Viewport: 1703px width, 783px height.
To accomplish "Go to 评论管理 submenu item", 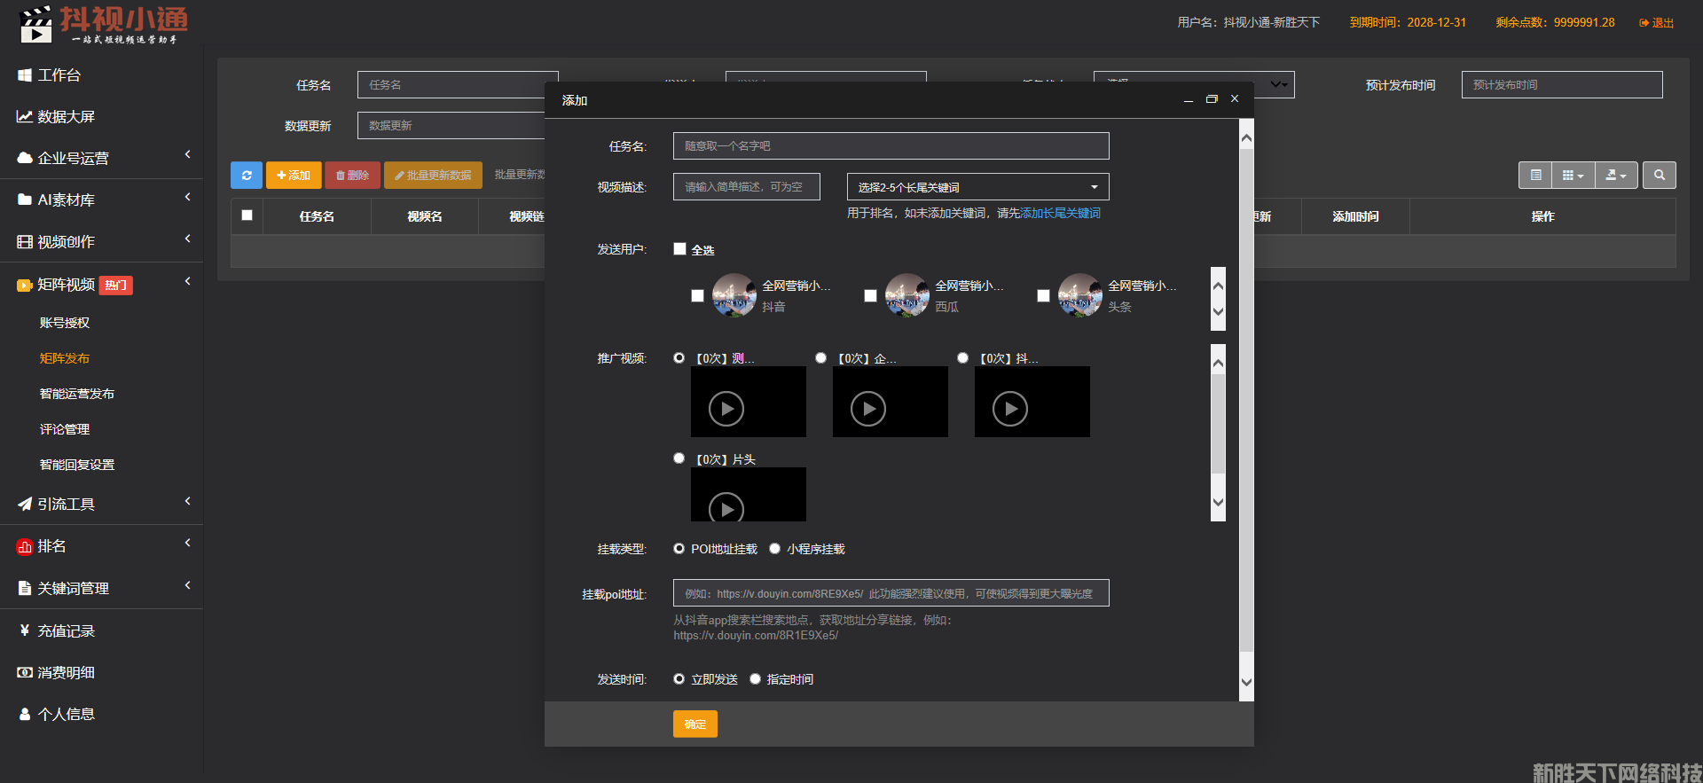I will 65,429.
